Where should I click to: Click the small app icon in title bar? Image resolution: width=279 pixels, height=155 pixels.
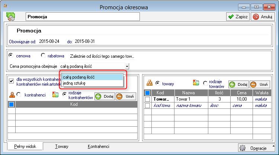click(5, 6)
